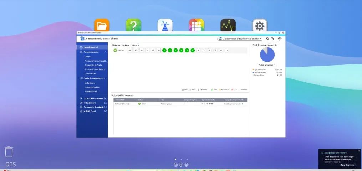Screen dimensions: 362x171
Task: Select the M2 slot
Action: point(136,50)
